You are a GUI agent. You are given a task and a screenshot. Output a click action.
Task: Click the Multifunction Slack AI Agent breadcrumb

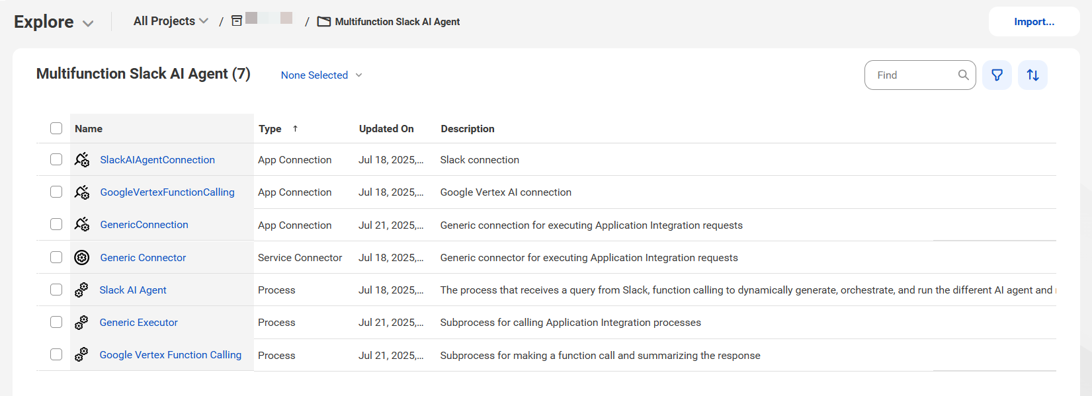click(397, 22)
